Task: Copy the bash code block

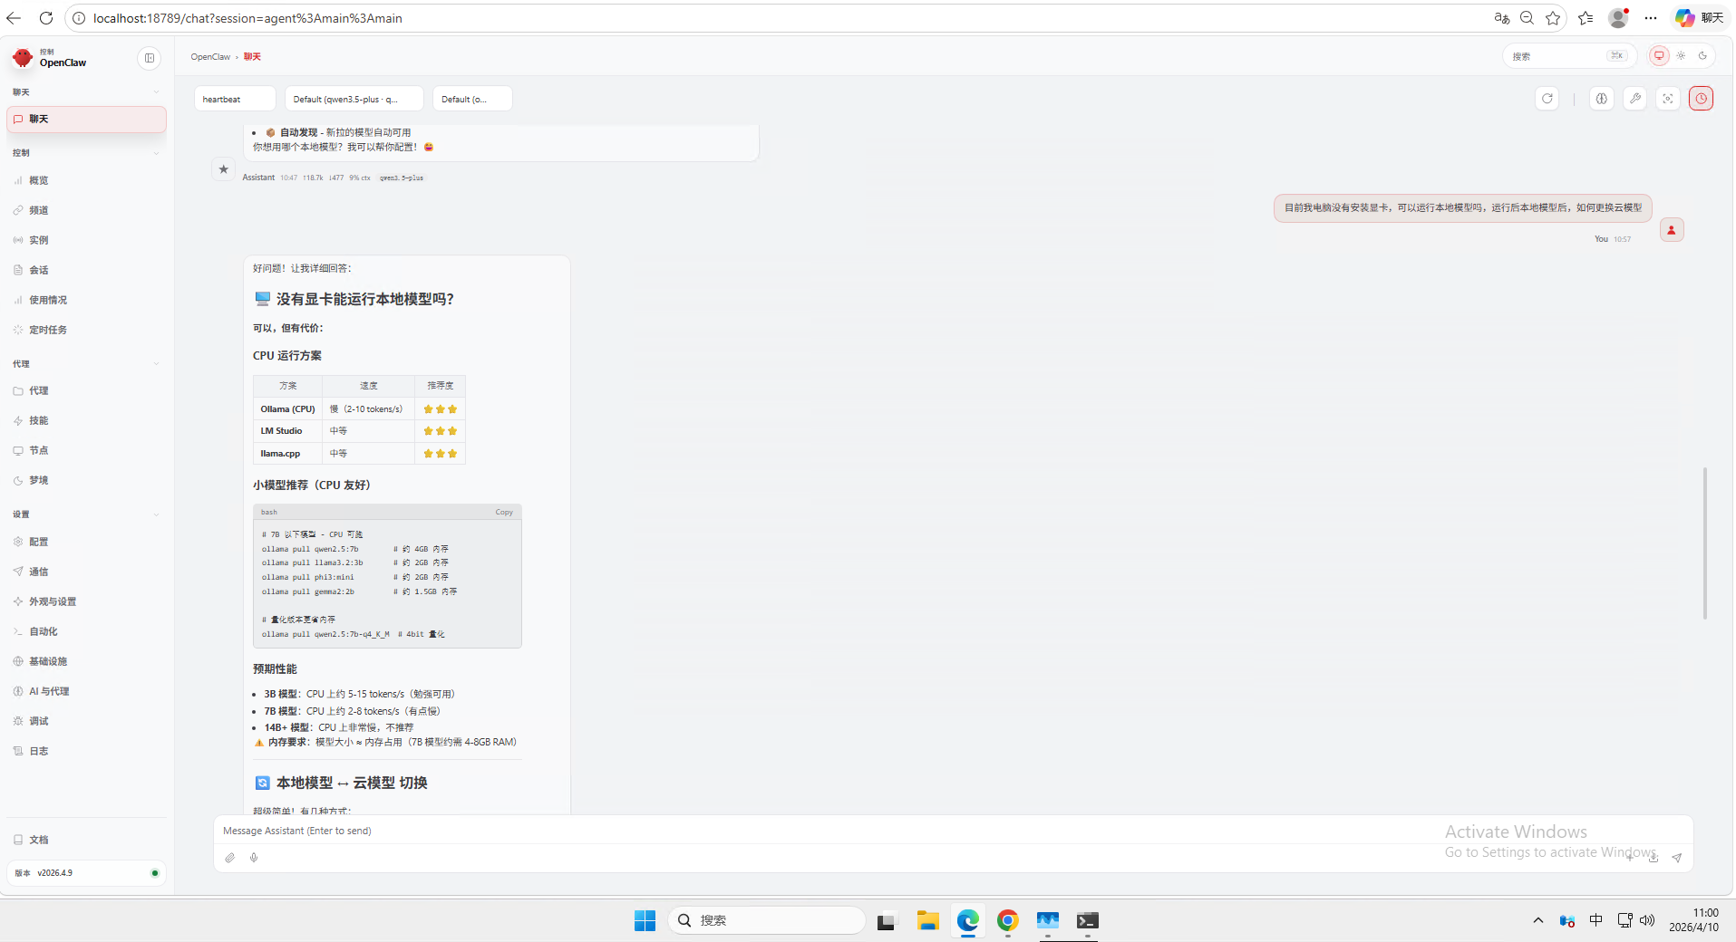Action: 504,513
